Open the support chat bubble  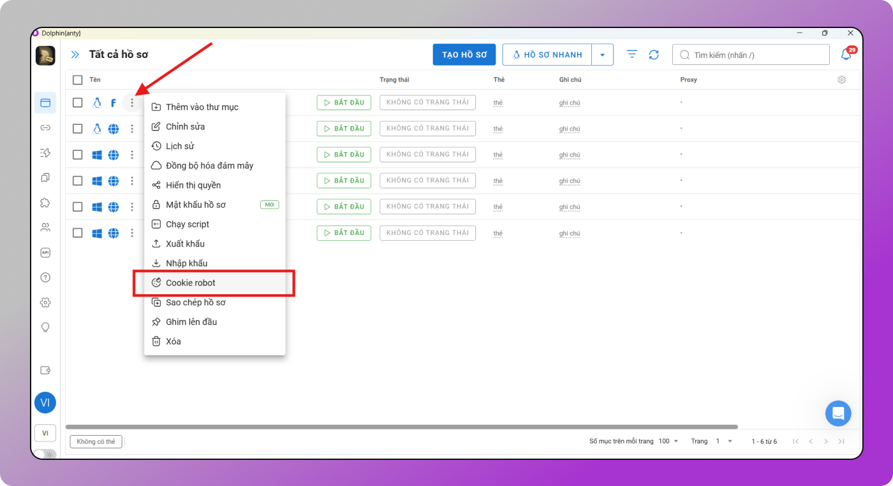pyautogui.click(x=838, y=413)
